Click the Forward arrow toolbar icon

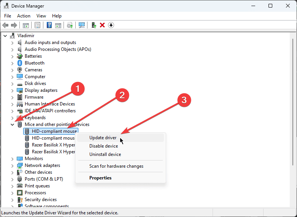pos(14,25)
